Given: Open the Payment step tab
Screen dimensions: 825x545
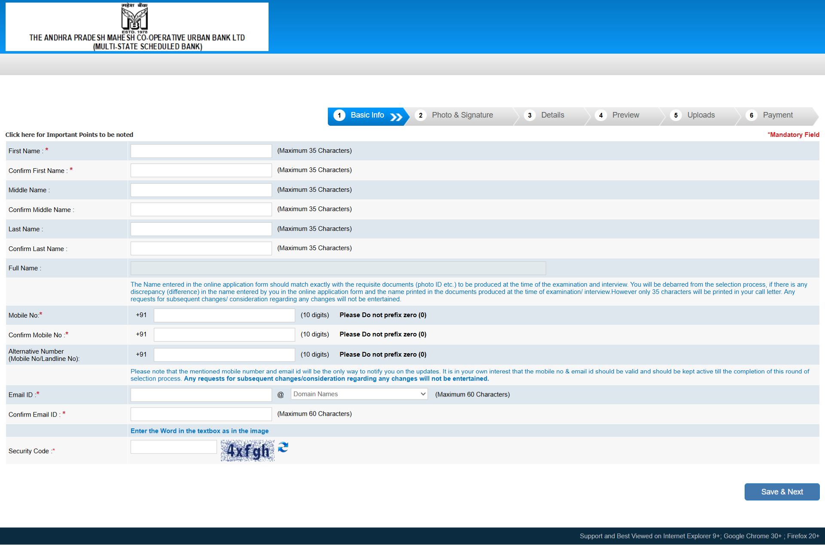Looking at the screenshot, I should (777, 115).
